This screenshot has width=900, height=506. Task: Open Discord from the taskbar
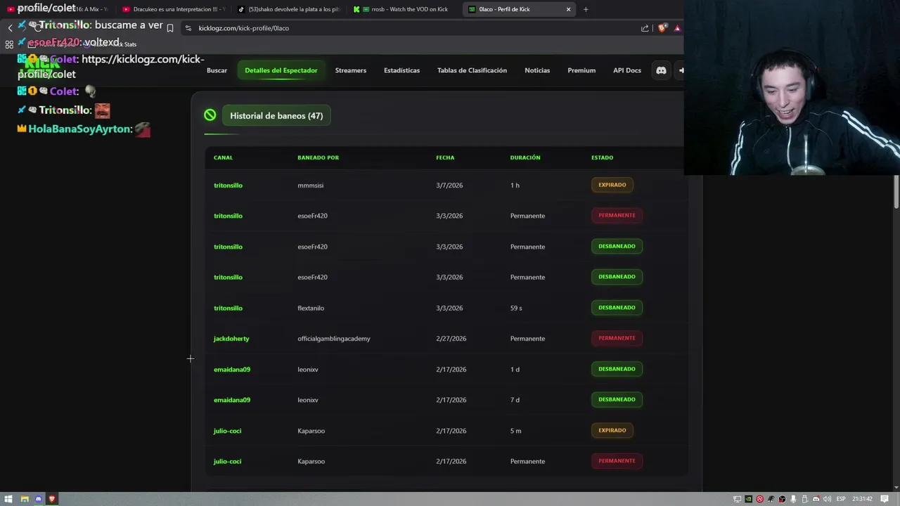[39, 499]
